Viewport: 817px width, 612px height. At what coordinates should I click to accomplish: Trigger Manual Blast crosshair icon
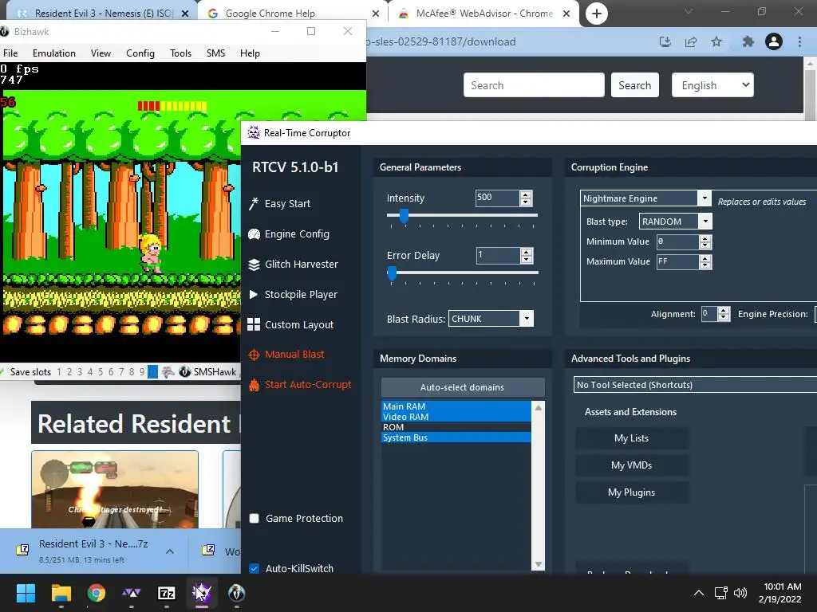(x=254, y=355)
